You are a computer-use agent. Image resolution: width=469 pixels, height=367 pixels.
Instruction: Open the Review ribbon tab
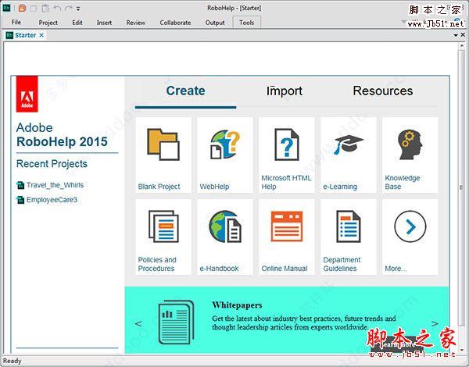(135, 23)
